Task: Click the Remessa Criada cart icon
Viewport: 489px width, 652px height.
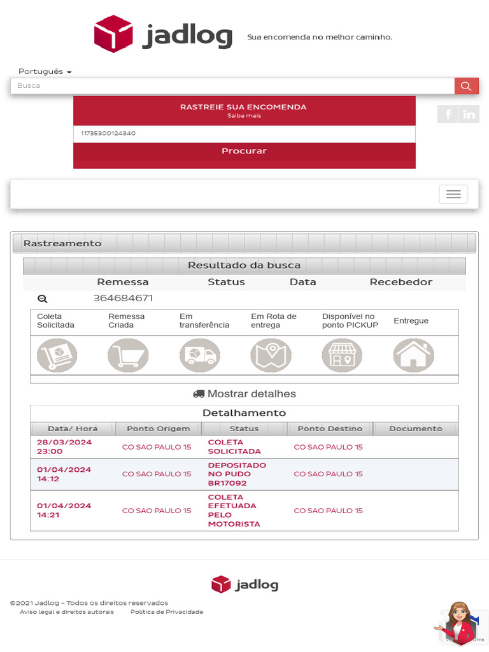Action: point(128,355)
